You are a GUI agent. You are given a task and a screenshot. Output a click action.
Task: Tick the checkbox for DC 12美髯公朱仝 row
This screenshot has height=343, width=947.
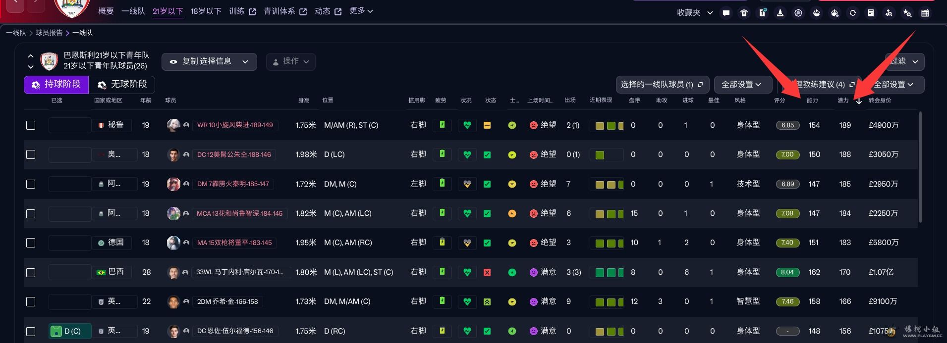click(31, 154)
